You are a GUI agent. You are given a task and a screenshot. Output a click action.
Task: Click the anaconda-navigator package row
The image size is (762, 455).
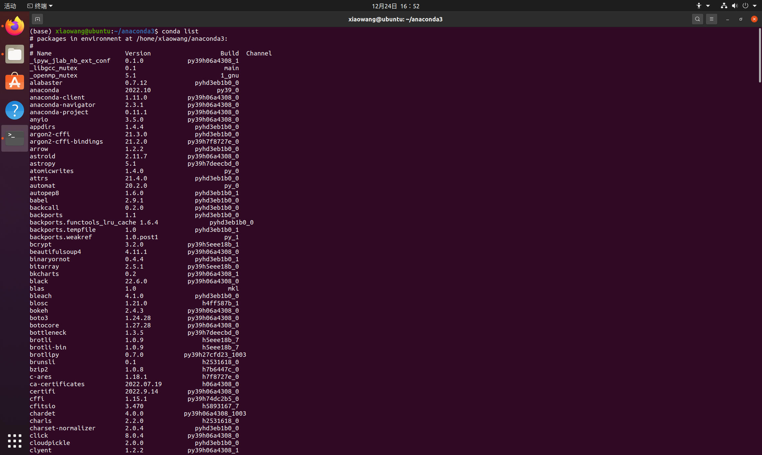[x=134, y=105]
